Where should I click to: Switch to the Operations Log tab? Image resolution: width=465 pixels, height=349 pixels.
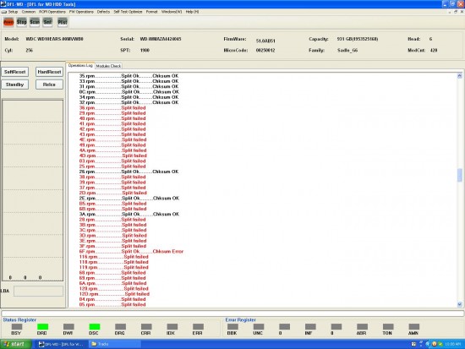(x=80, y=66)
